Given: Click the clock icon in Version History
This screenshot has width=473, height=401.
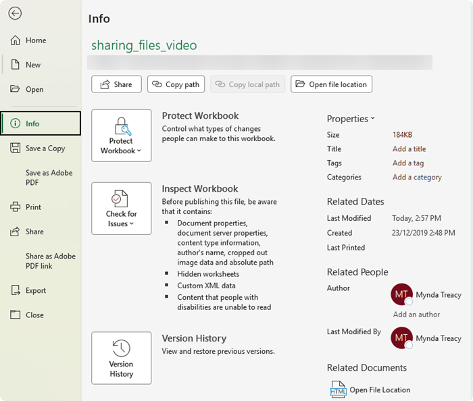Looking at the screenshot, I should (x=121, y=348).
